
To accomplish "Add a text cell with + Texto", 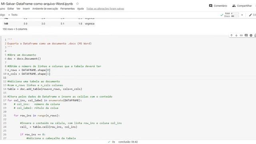I will tap(13, 15).
